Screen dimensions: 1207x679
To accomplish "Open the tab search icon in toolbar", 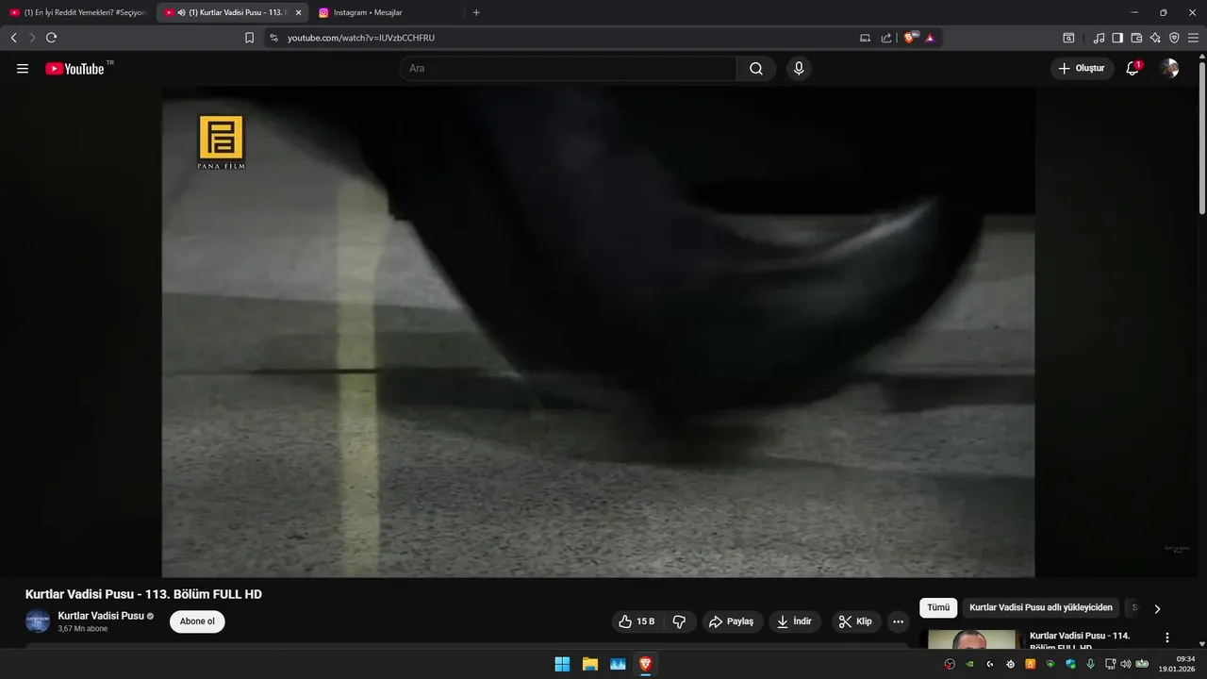I will (1068, 38).
